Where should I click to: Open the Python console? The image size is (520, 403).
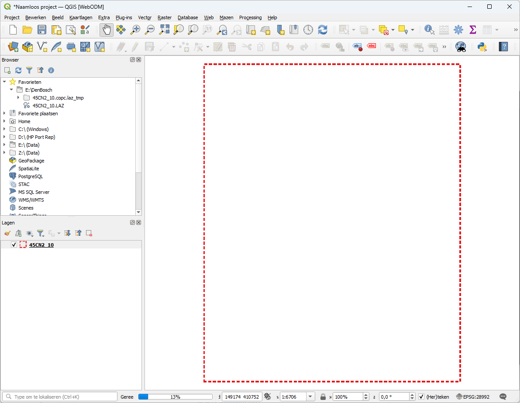482,47
